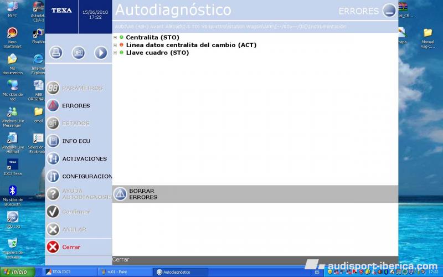The image size is (443, 277).
Task: Open Mi PC desktop icon
Action: [x=12, y=9]
